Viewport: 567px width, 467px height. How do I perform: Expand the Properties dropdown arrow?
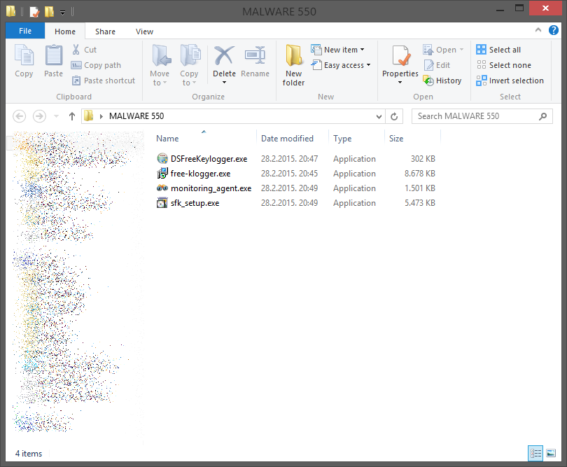click(400, 83)
